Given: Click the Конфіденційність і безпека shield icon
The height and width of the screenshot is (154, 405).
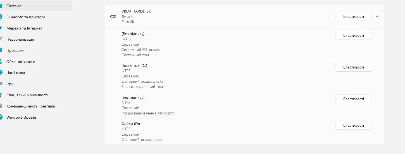Looking at the screenshot, I should (1, 106).
